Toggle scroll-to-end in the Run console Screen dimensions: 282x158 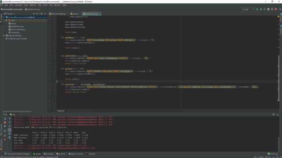click(10, 130)
